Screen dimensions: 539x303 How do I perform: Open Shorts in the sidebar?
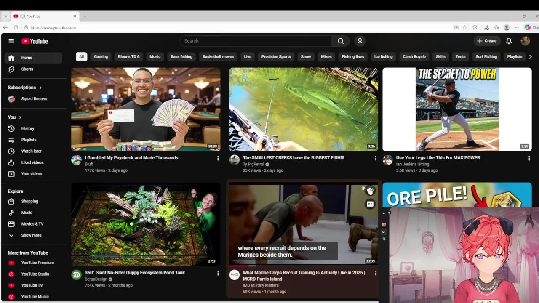(34, 69)
